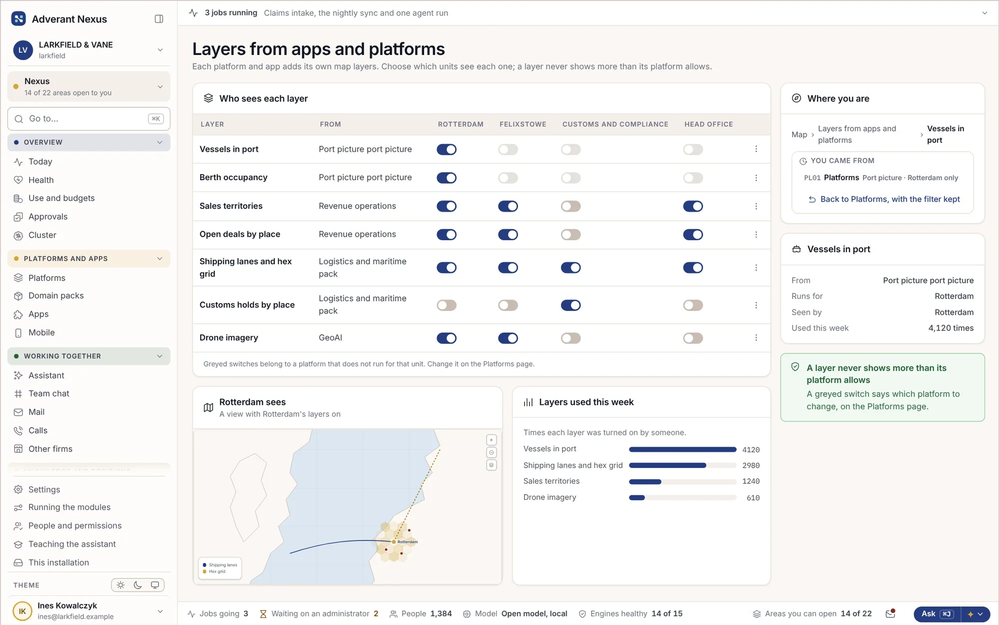Click the Map breadcrumb link
Viewport: 999px width, 625px height.
[x=799, y=134]
